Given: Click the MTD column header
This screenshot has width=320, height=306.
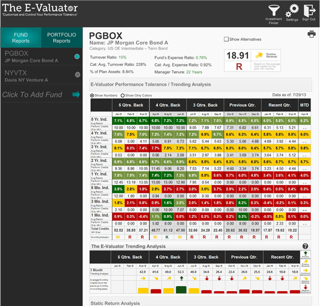Looking at the screenshot, I should (304, 105).
